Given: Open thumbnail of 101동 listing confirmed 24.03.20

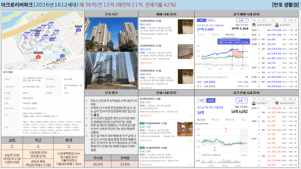Looking at the screenshot, I should coord(185,52).
